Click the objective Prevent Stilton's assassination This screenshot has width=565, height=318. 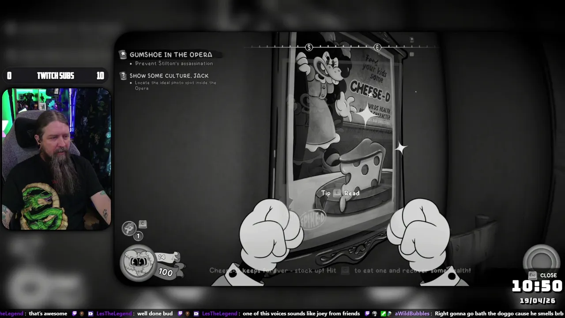pyautogui.click(x=174, y=64)
